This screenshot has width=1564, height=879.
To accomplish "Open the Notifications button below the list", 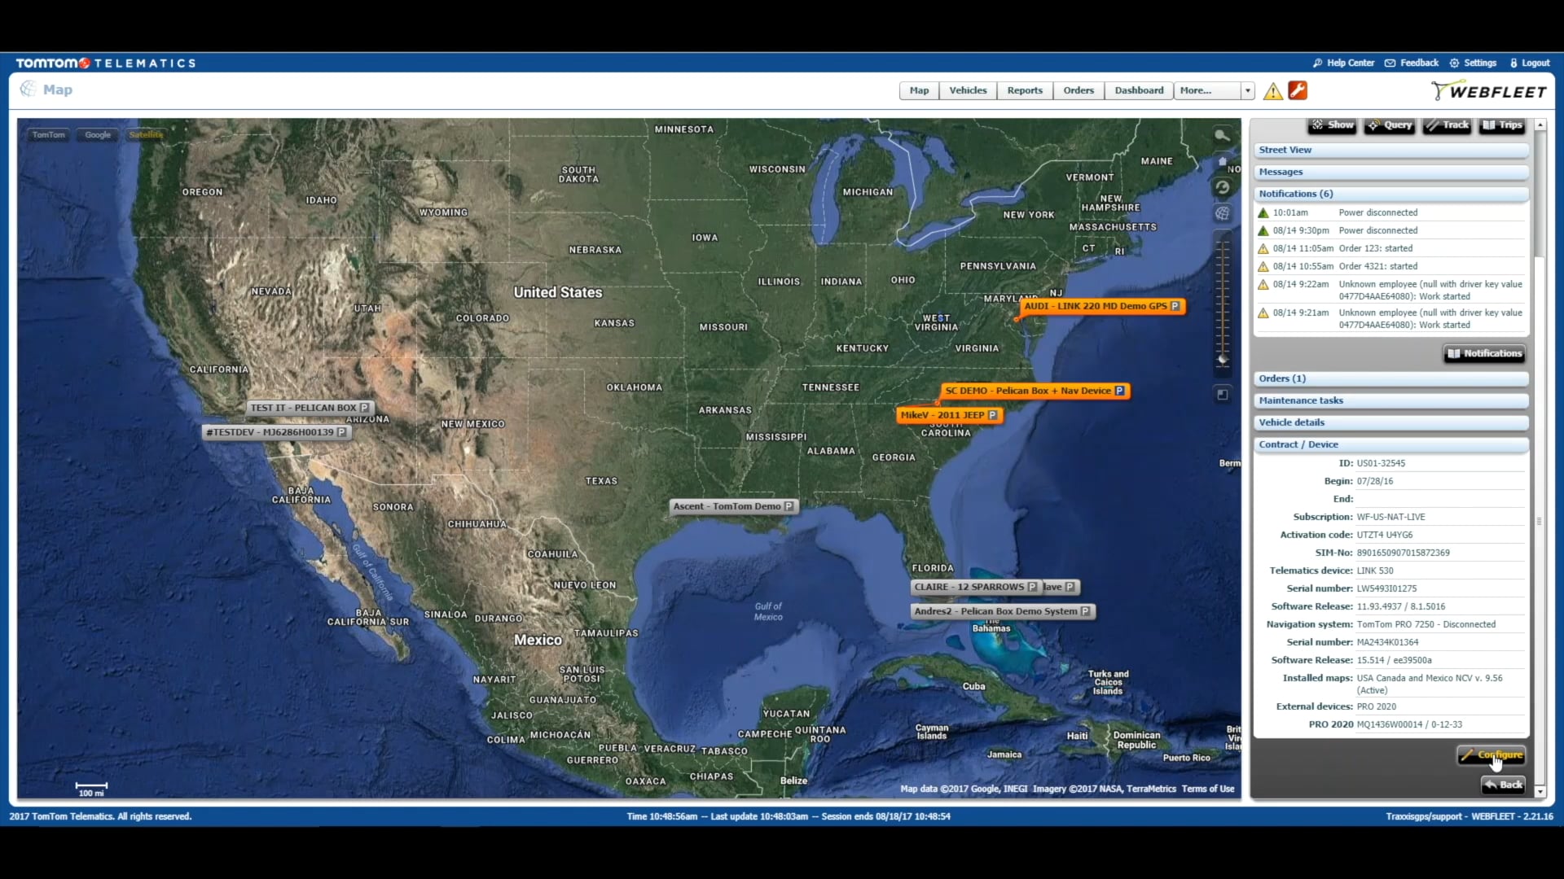I will tap(1484, 353).
